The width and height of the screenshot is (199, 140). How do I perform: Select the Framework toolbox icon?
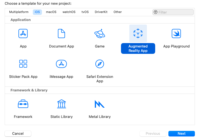[23, 104]
